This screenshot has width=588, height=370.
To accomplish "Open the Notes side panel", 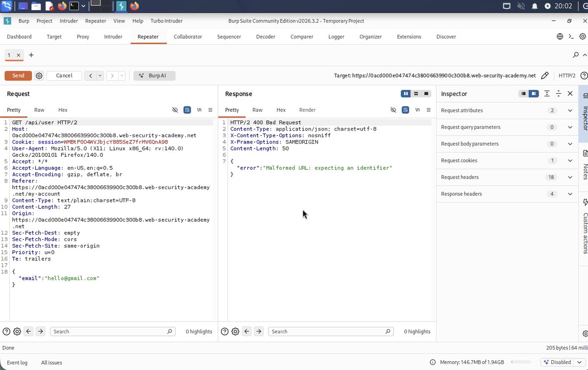I will pos(585,166).
